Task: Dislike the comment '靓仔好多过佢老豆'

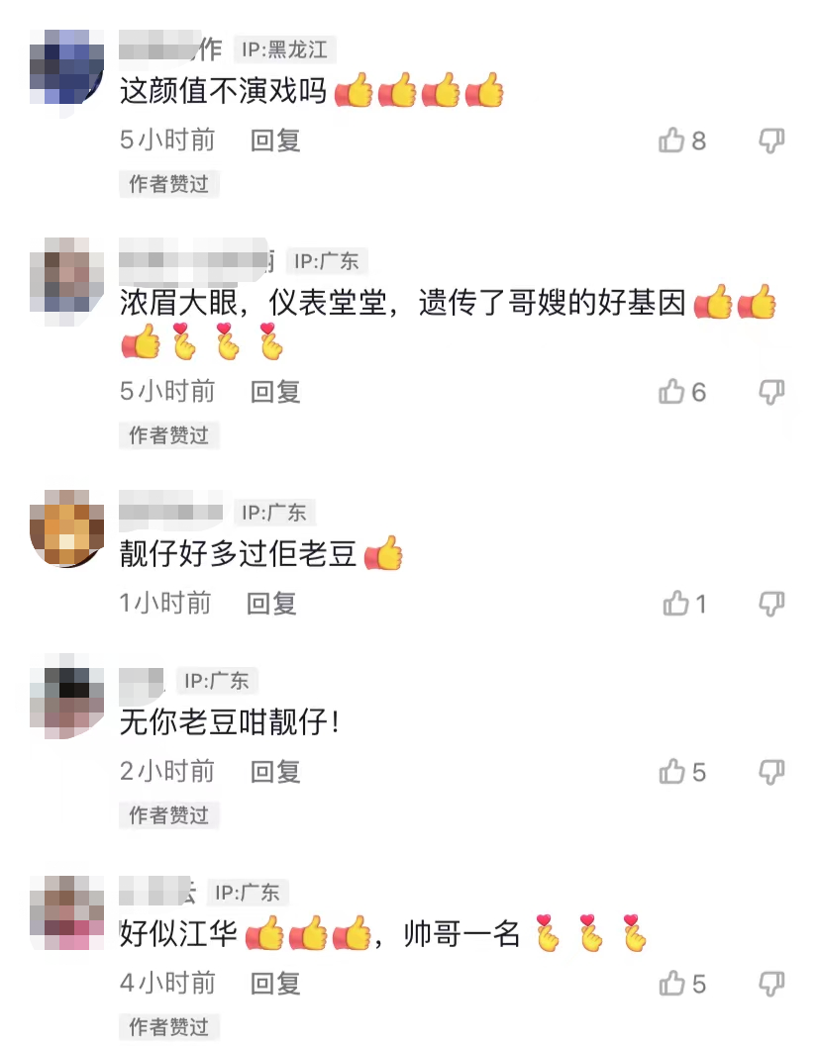Action: [771, 603]
